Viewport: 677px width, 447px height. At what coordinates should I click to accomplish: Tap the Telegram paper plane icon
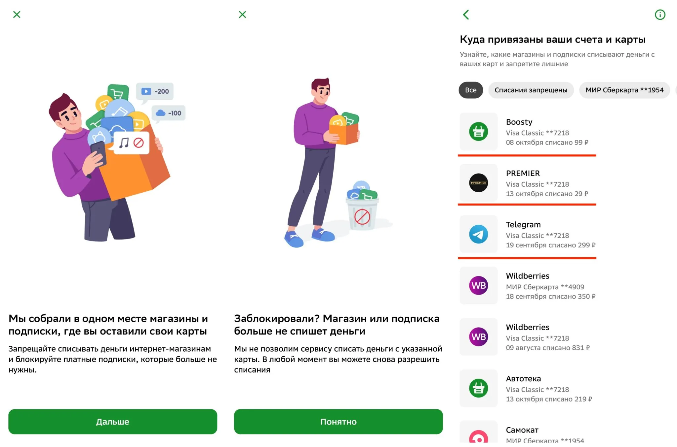pos(478,234)
